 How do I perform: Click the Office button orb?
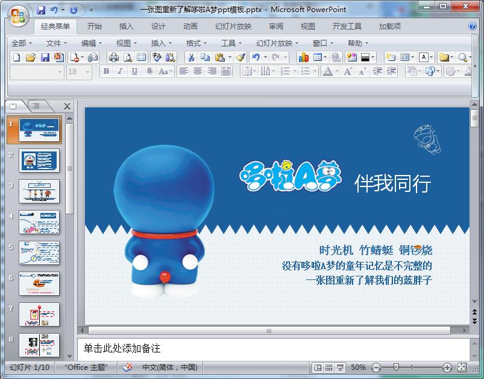click(x=17, y=16)
